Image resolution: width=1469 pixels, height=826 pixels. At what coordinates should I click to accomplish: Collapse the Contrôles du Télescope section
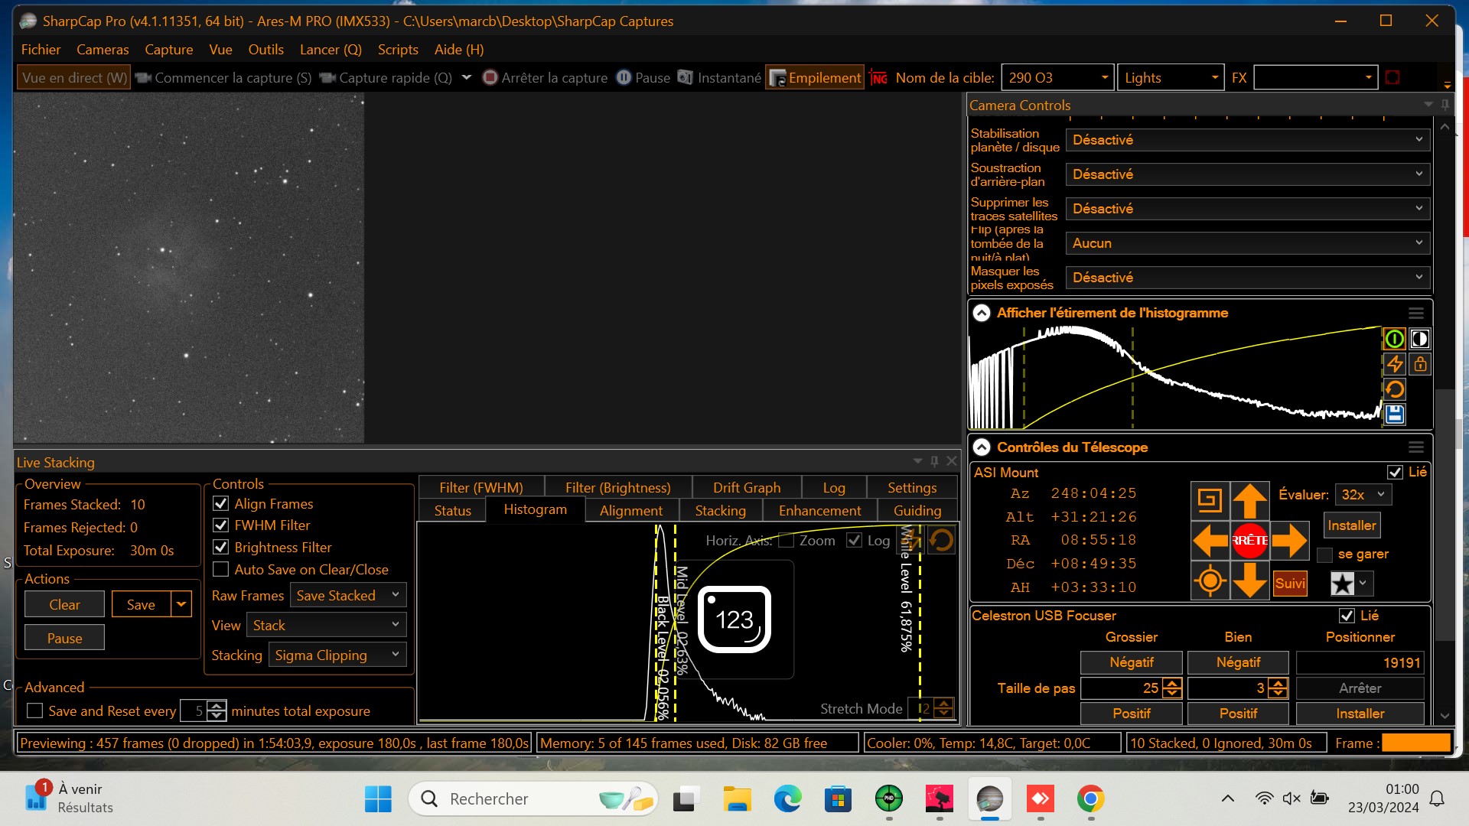pos(981,447)
